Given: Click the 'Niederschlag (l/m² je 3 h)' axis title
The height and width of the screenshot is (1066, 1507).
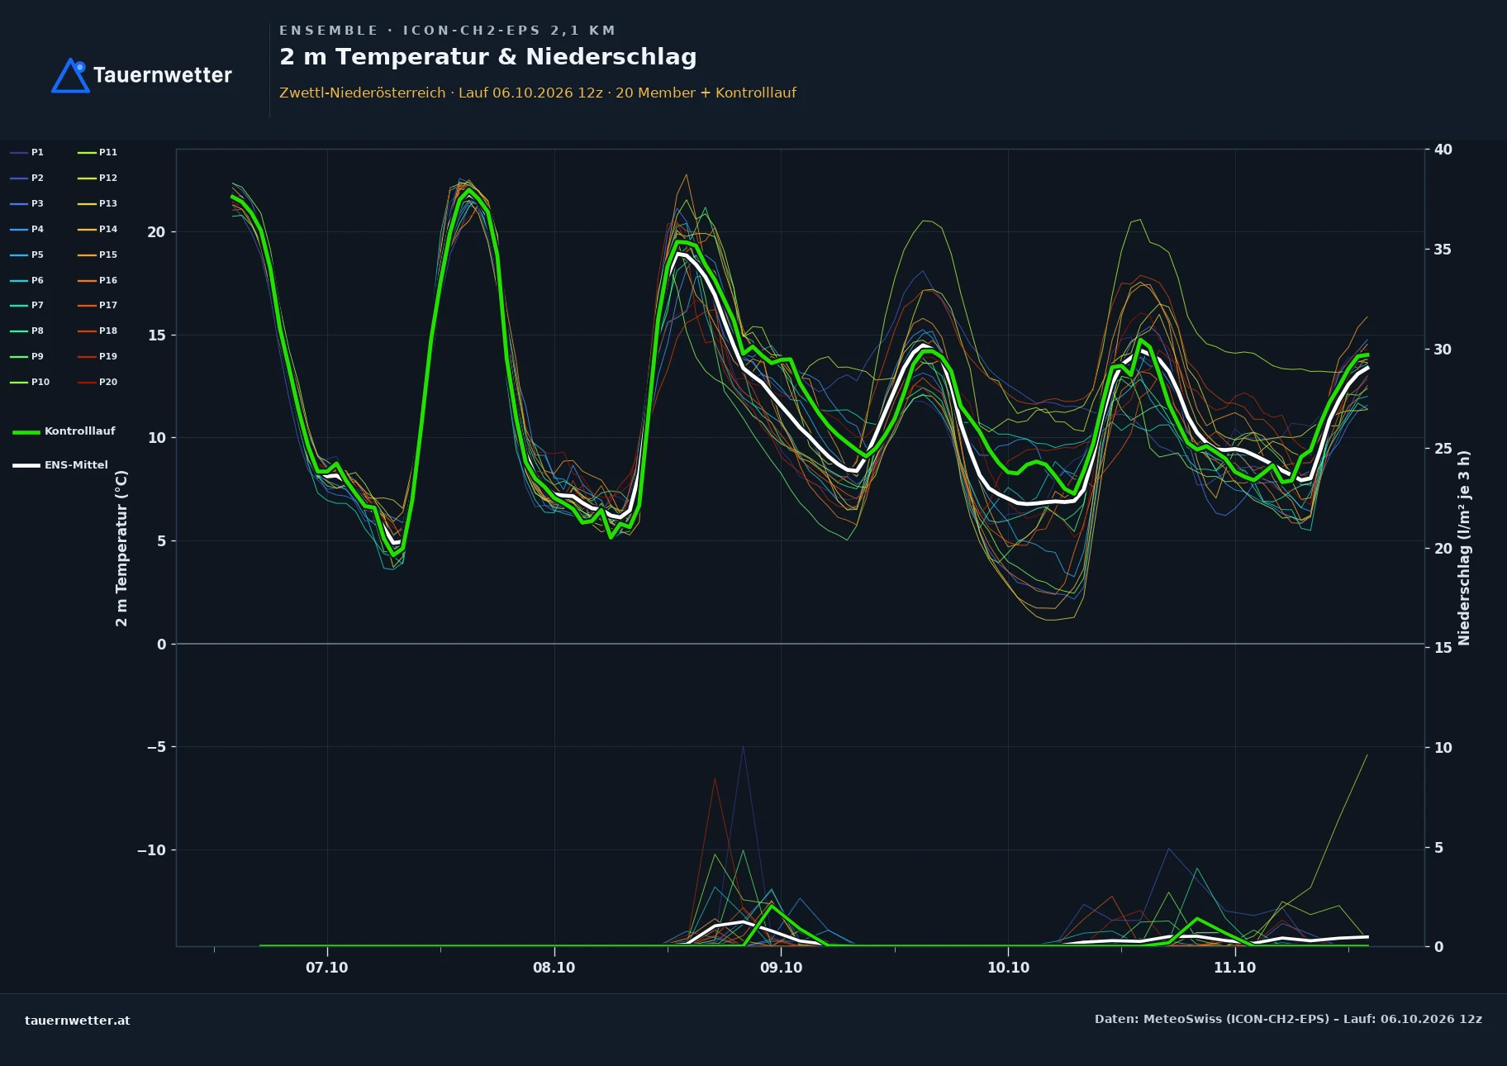Looking at the screenshot, I should pyautogui.click(x=1464, y=548).
